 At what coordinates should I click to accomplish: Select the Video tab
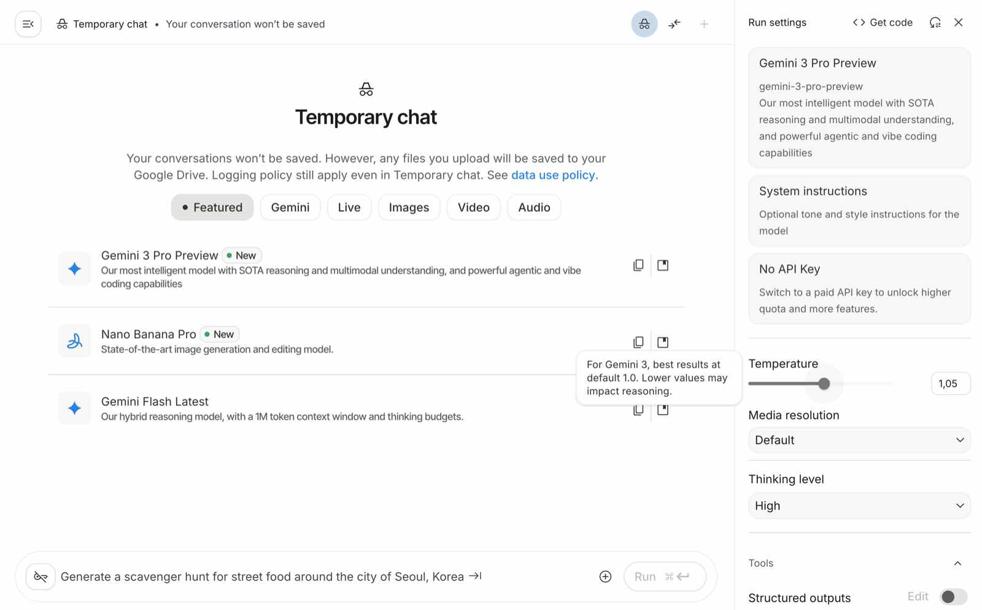[x=473, y=207]
